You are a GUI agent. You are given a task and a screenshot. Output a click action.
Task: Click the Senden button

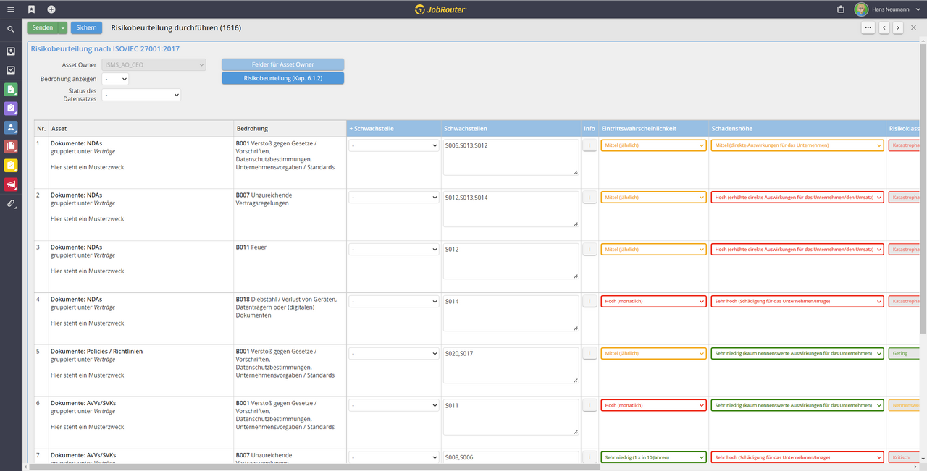[43, 27]
